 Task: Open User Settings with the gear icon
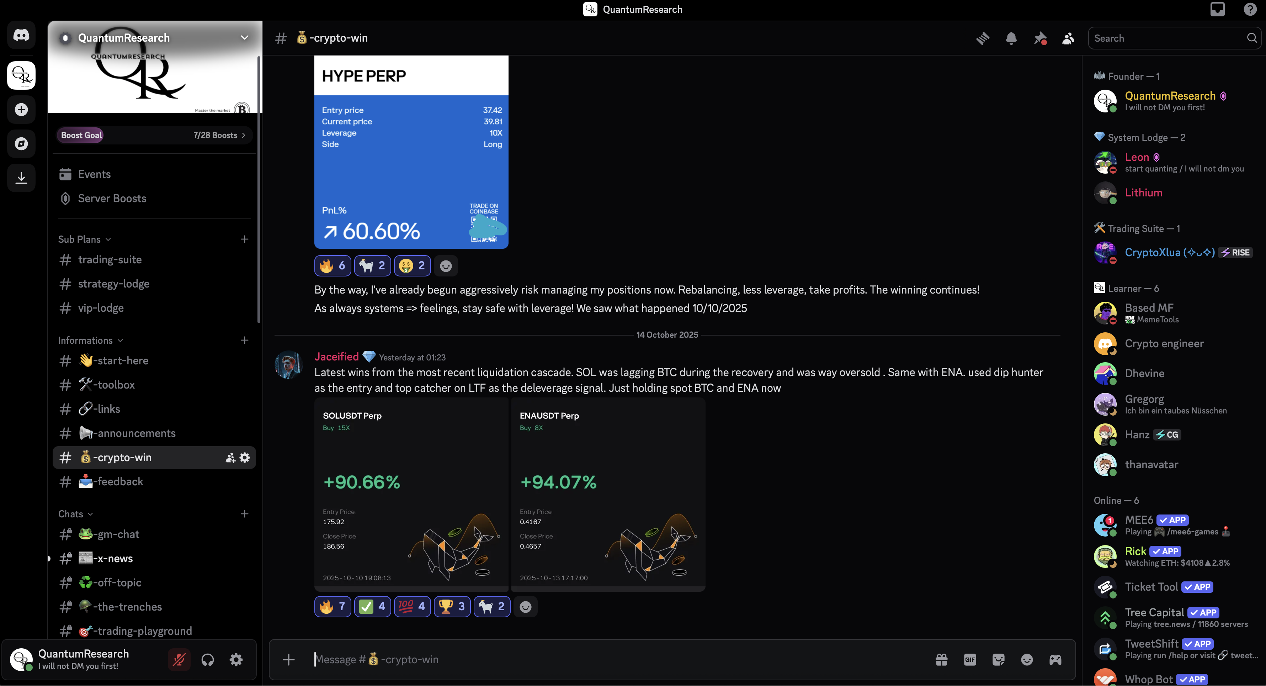pyautogui.click(x=235, y=659)
